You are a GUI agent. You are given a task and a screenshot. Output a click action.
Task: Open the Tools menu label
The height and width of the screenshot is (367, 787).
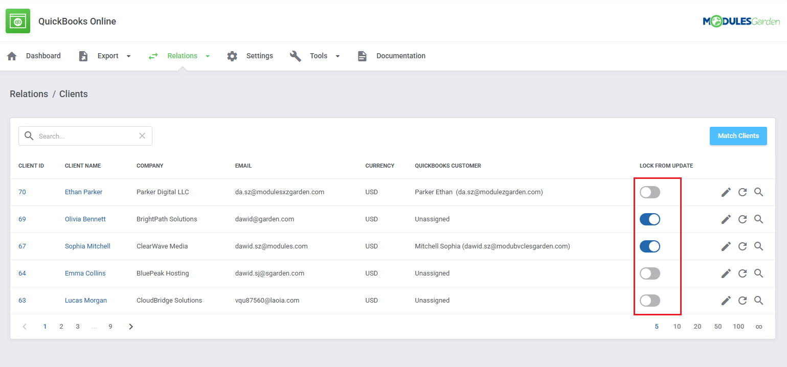[319, 56]
